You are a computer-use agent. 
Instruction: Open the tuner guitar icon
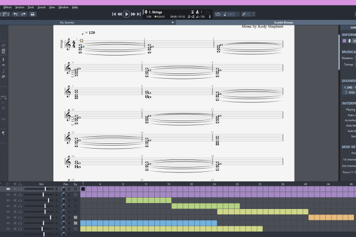[244, 14]
